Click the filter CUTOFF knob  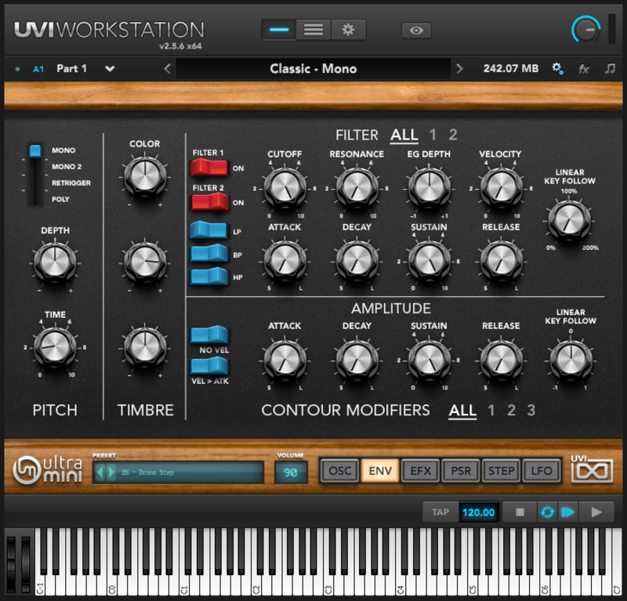tap(285, 187)
